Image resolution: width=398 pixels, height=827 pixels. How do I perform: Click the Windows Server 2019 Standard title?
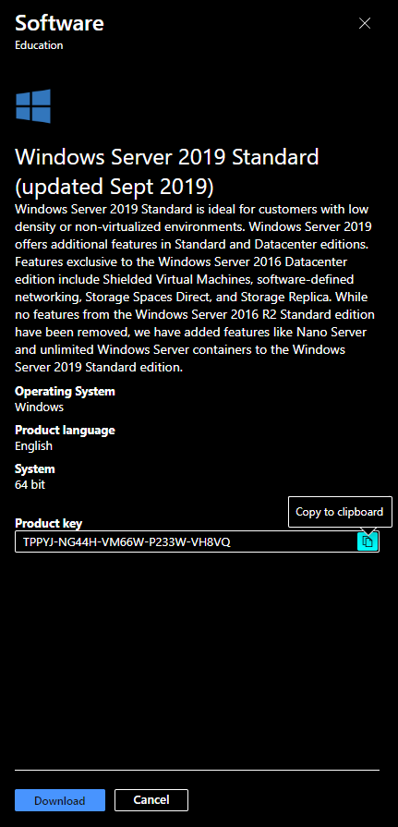tap(167, 157)
